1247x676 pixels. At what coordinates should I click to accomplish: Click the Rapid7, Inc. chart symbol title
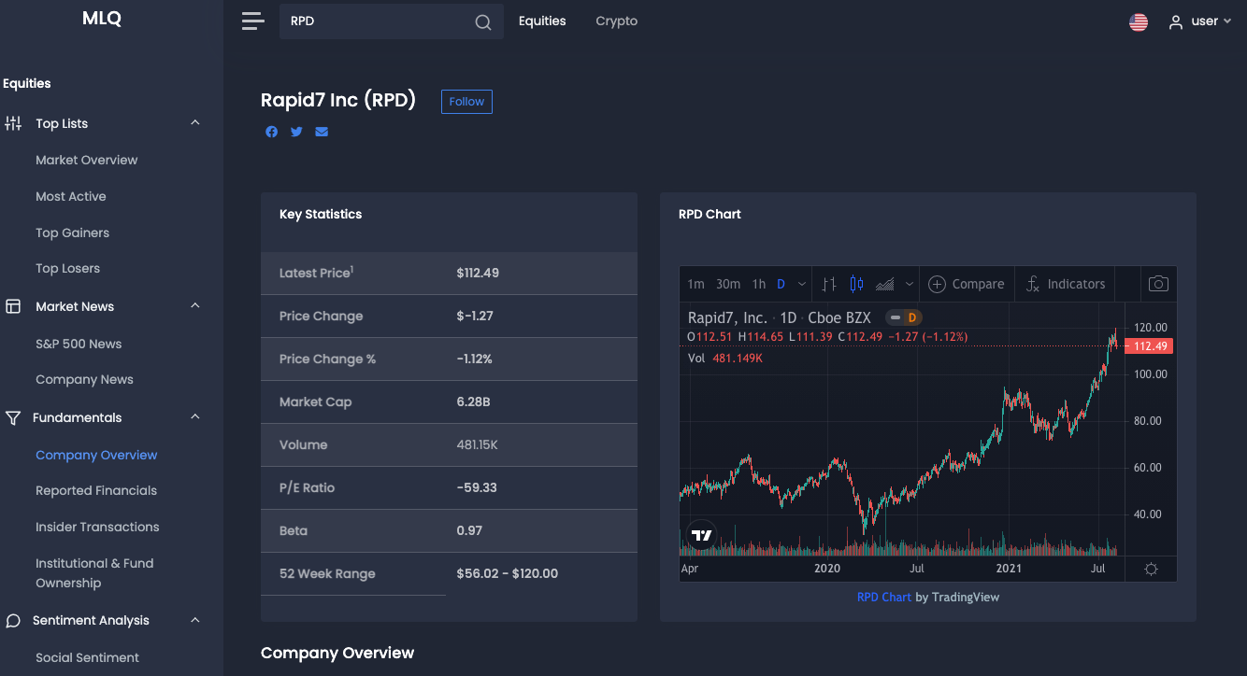[727, 317]
